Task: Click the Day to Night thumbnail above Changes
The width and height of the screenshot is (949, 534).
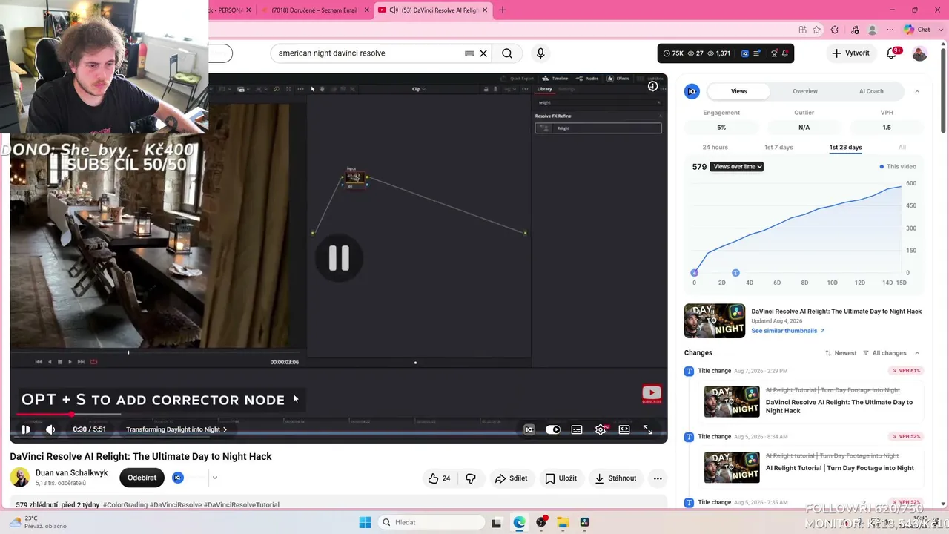Action: click(x=715, y=321)
